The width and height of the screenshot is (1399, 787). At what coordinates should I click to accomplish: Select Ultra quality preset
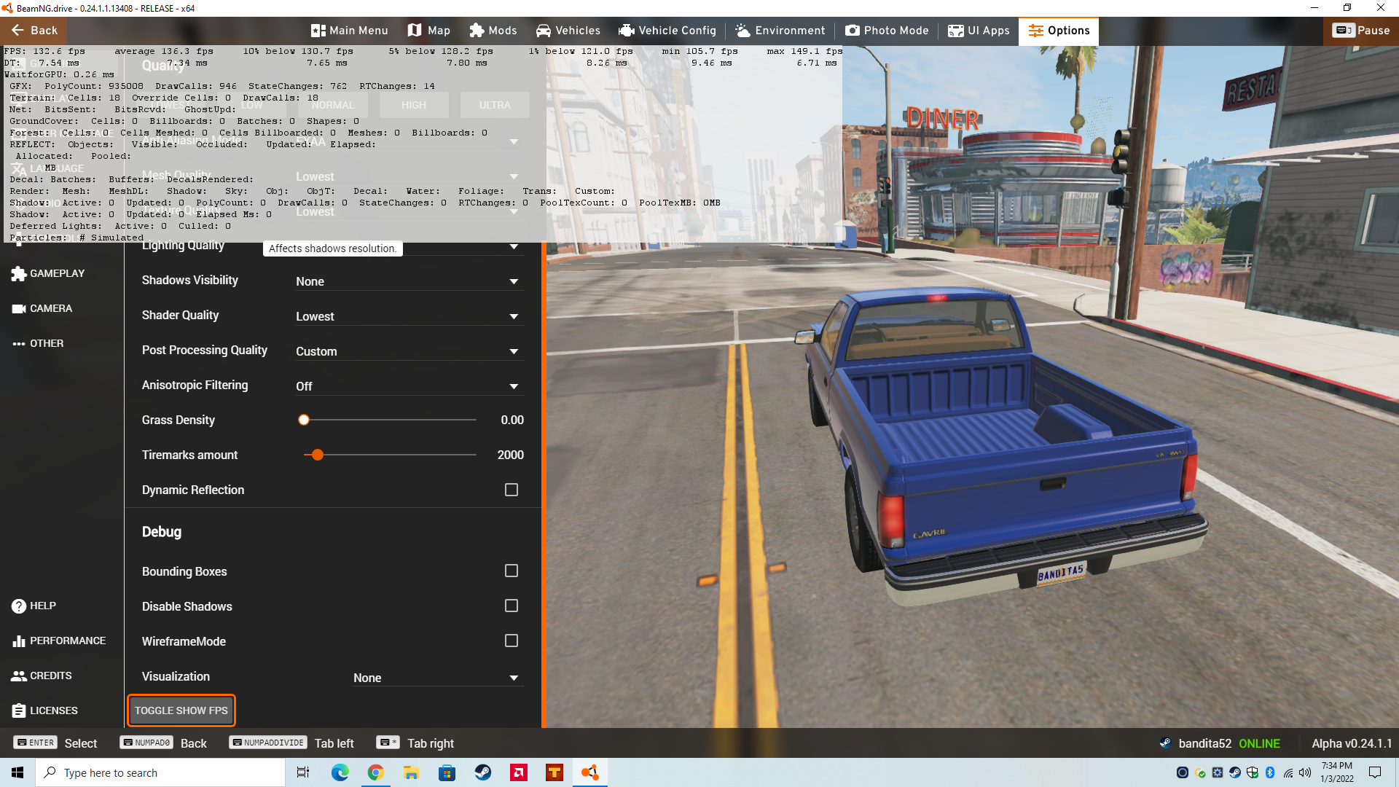pyautogui.click(x=495, y=105)
